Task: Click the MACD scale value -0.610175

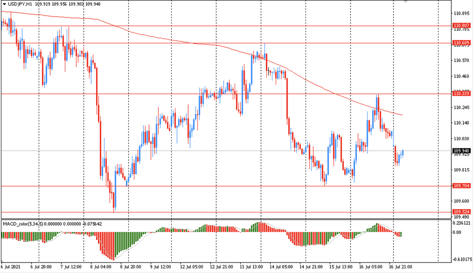Action: (x=462, y=259)
